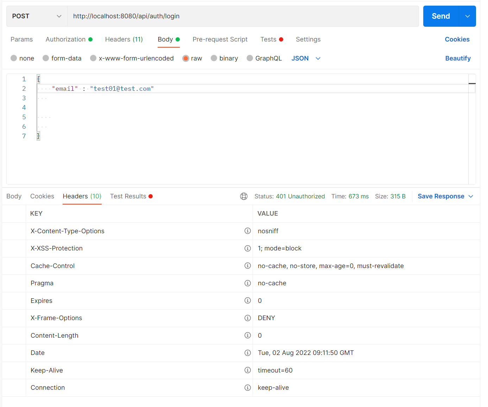View the Test Results tab

(x=131, y=196)
